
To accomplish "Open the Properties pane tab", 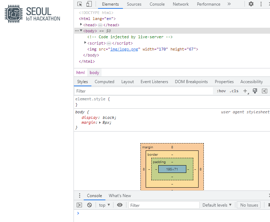I will [224, 82].
